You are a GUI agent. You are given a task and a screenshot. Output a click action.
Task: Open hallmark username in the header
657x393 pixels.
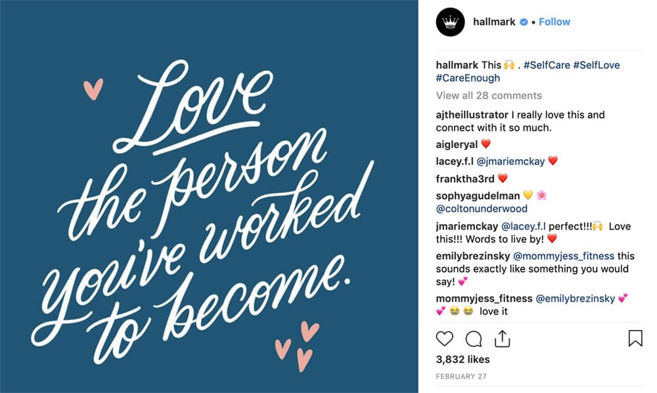click(x=494, y=22)
